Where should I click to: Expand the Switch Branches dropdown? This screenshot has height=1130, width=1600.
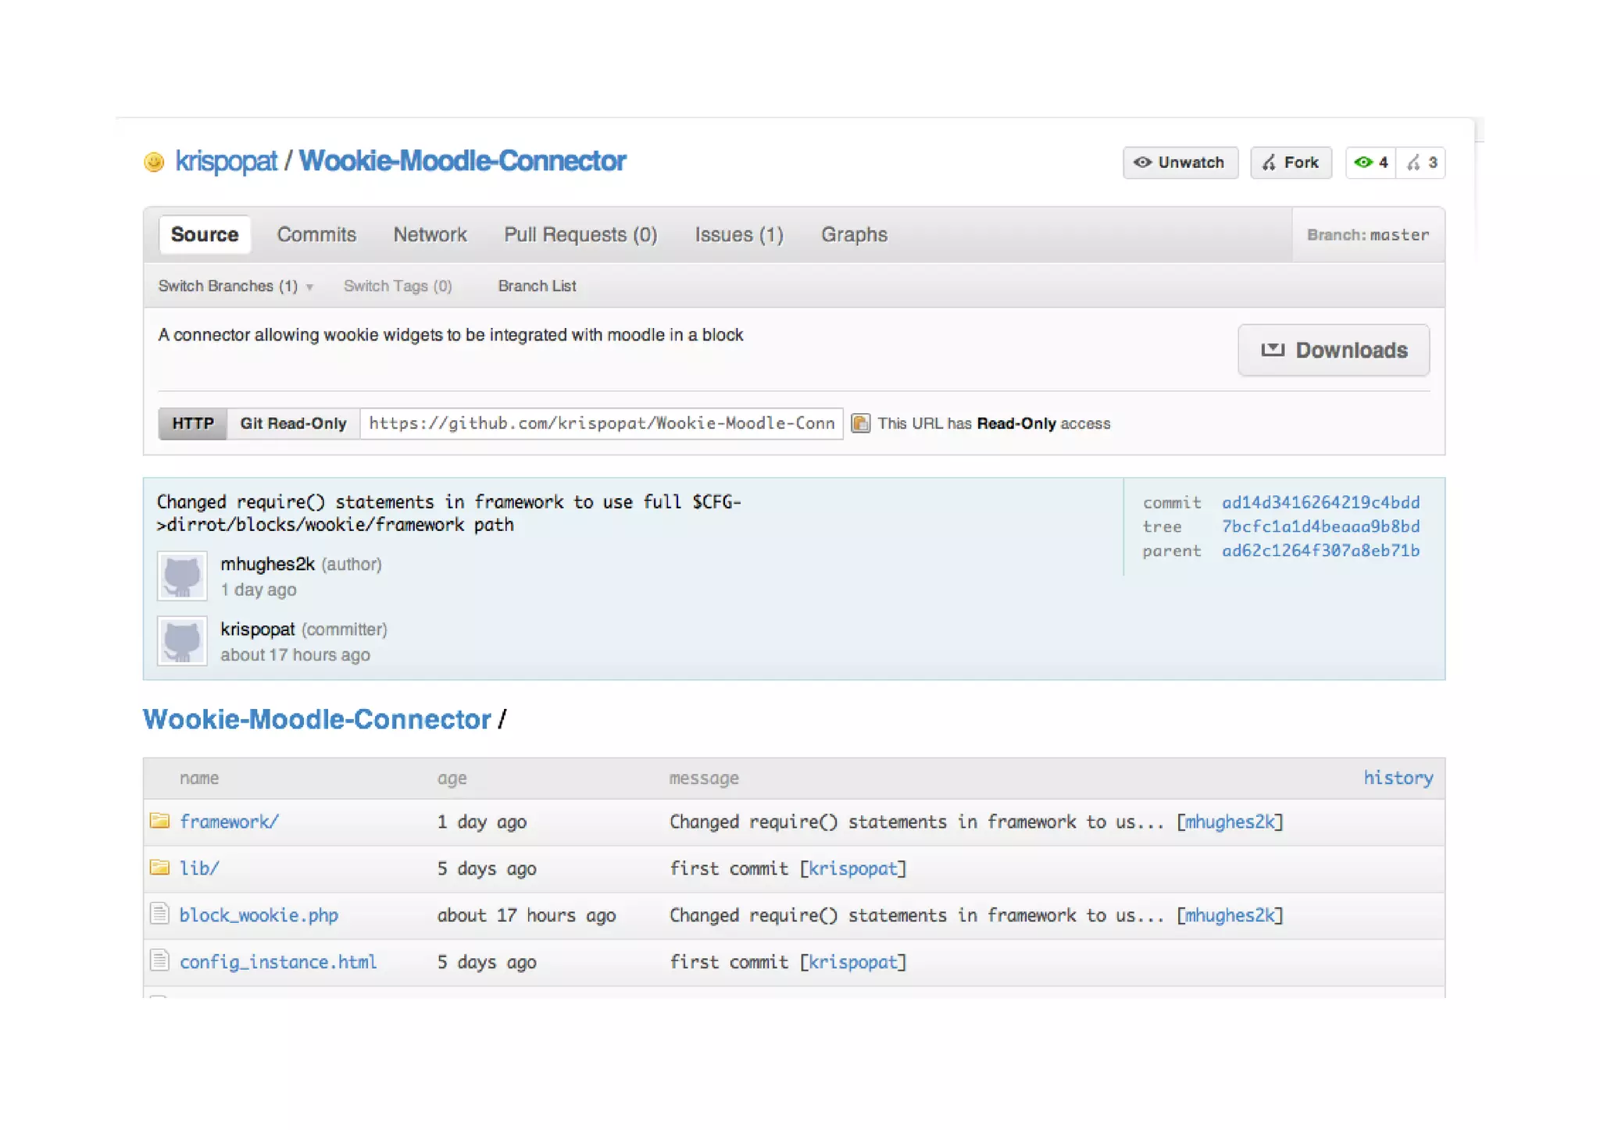coord(235,286)
